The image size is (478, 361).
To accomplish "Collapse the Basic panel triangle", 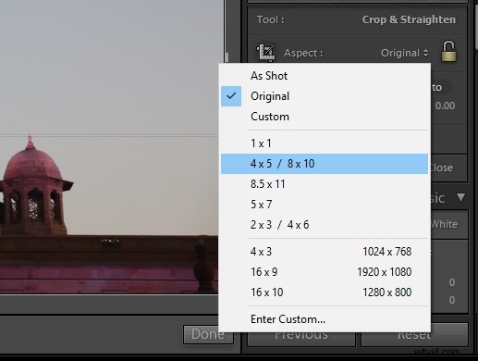I will click(461, 197).
